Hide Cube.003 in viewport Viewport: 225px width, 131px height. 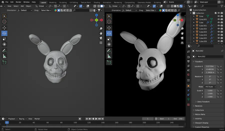tap(219, 32)
